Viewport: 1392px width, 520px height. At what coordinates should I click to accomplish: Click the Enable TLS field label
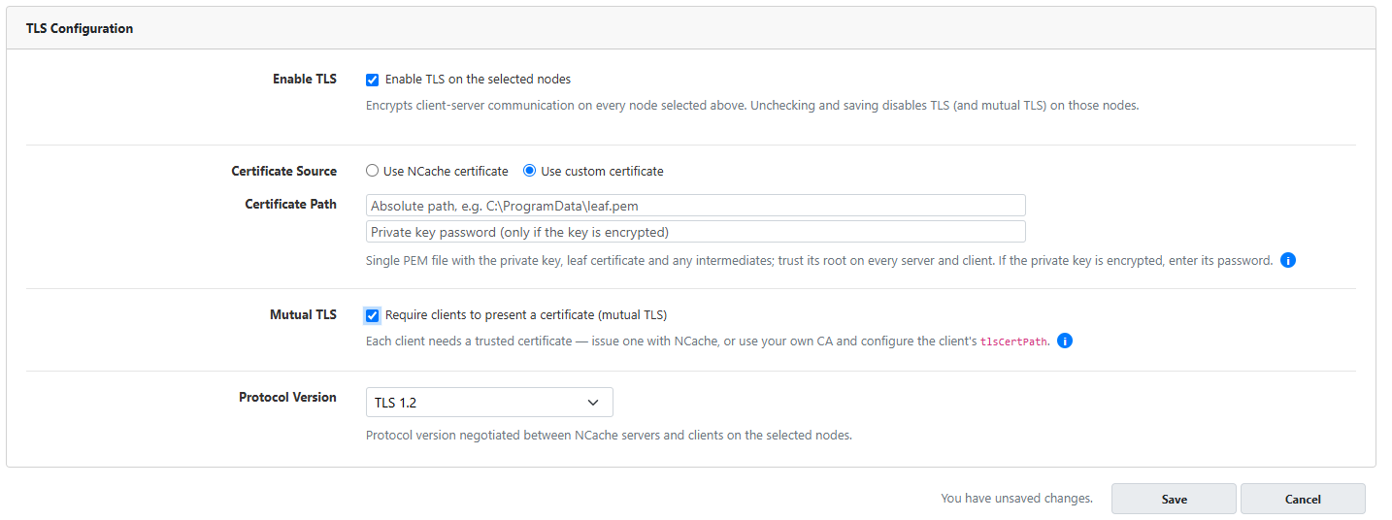(305, 80)
